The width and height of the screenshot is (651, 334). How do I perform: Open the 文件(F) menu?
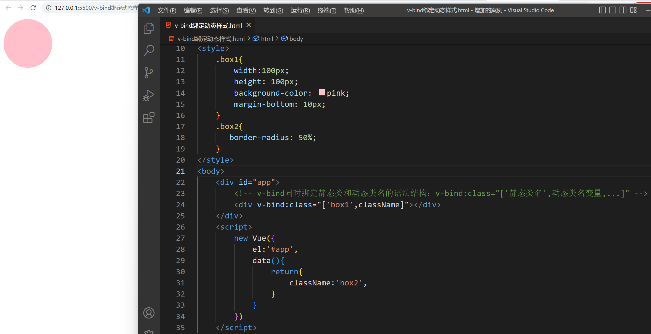coord(167,10)
